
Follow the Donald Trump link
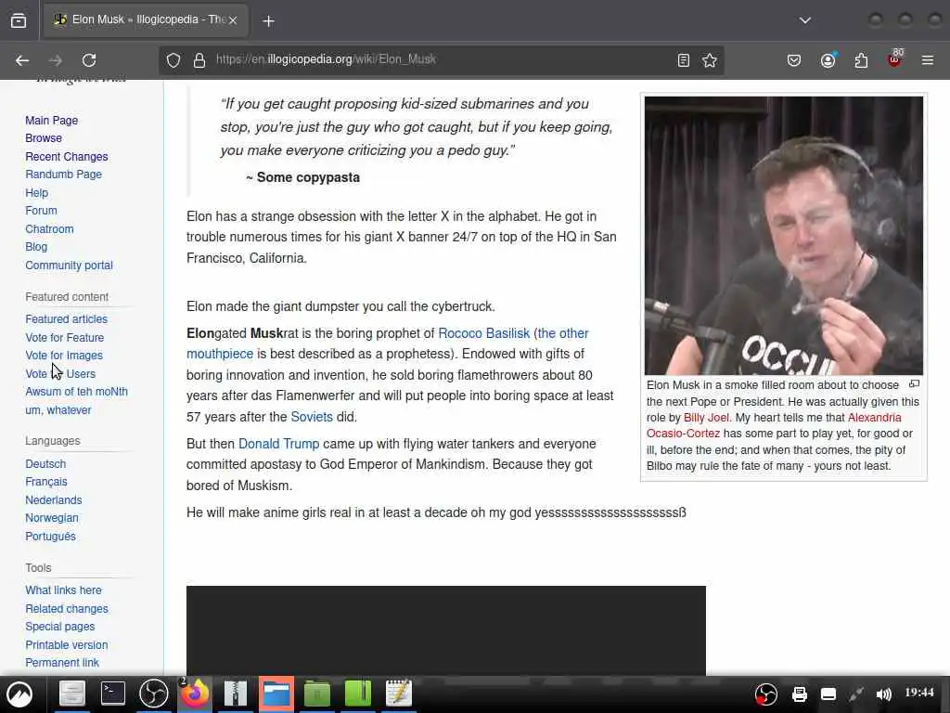(x=278, y=444)
